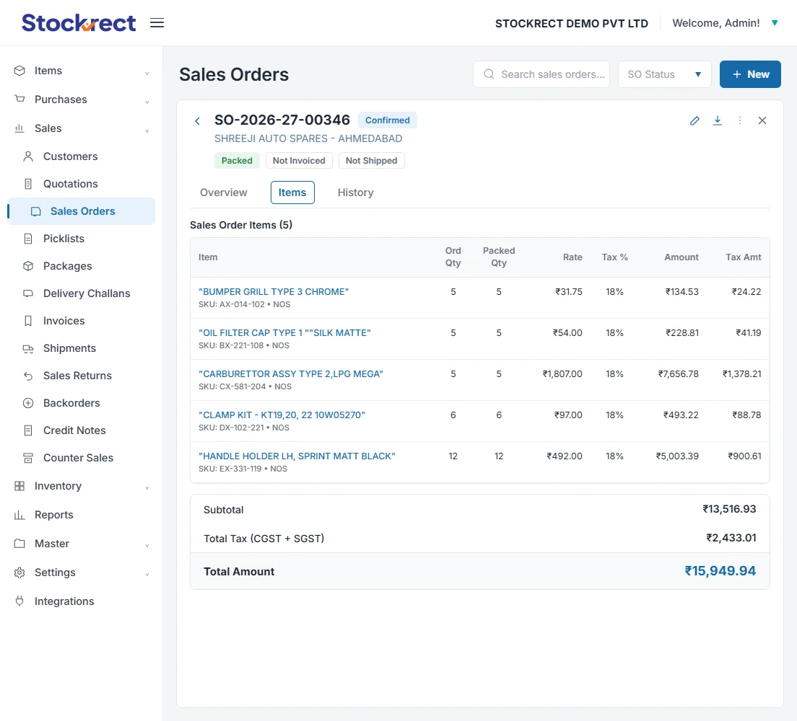This screenshot has width=797, height=721.
Task: Close the sales order detail panel
Action: tap(762, 120)
